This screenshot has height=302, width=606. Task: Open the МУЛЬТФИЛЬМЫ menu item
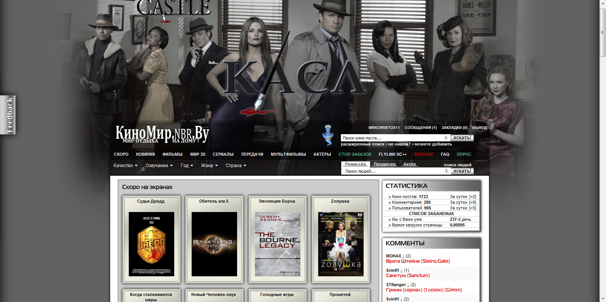click(288, 154)
